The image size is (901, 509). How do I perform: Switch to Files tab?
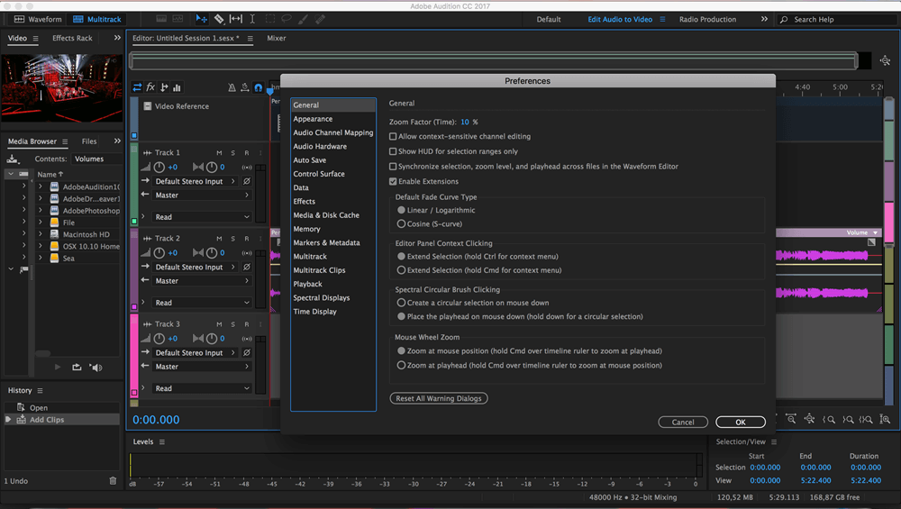coord(89,141)
